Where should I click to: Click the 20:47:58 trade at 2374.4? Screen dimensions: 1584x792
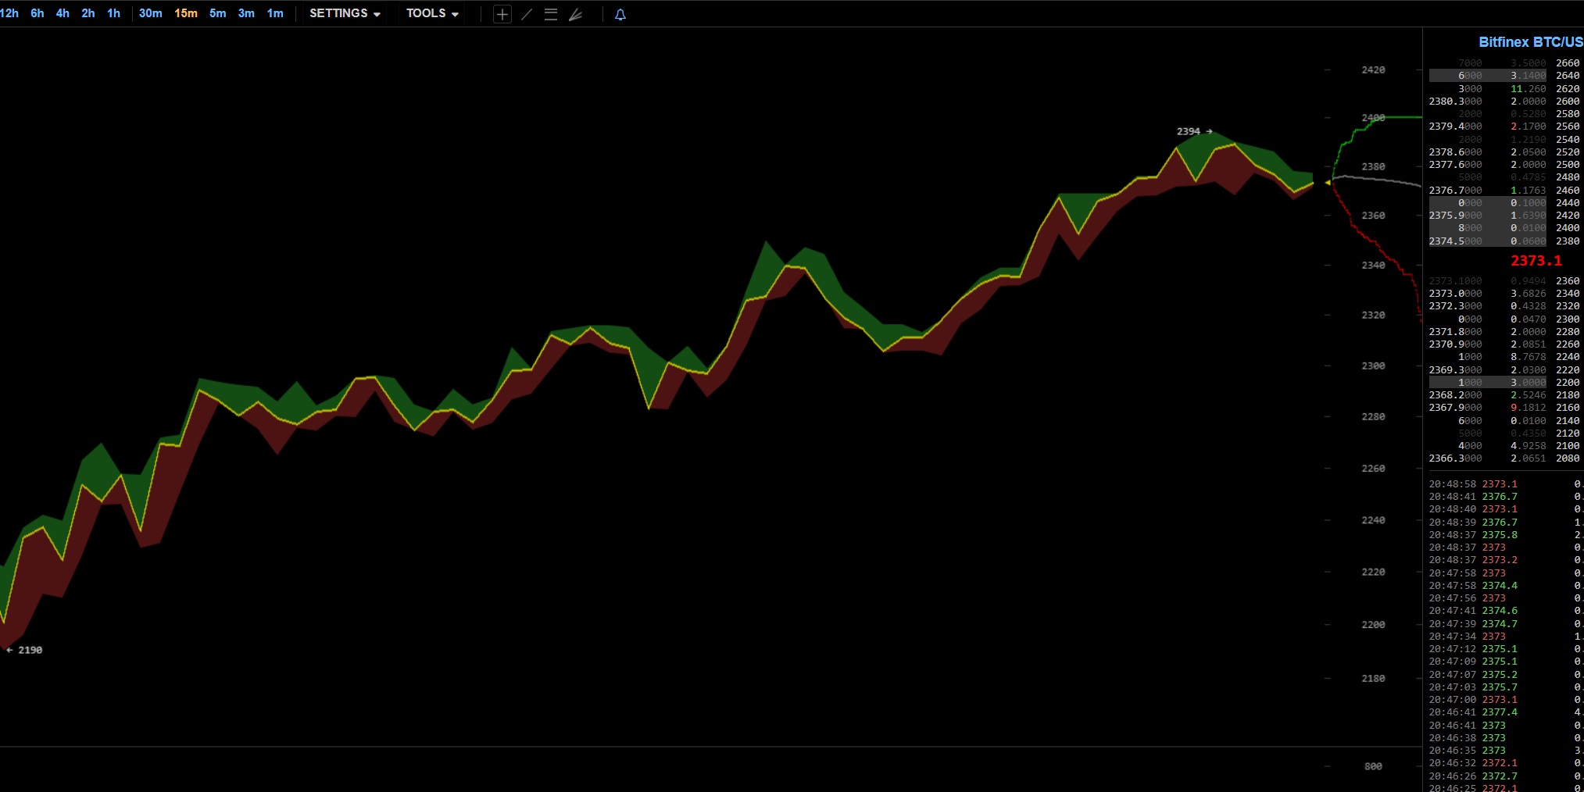coord(1506,586)
